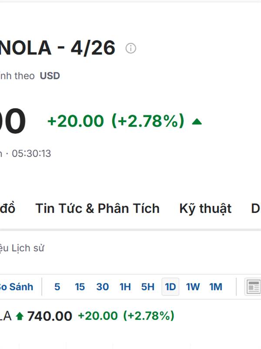The image size is (261, 349).
Task: Click the 05:30:13 timestamp
Action: pos(31,154)
